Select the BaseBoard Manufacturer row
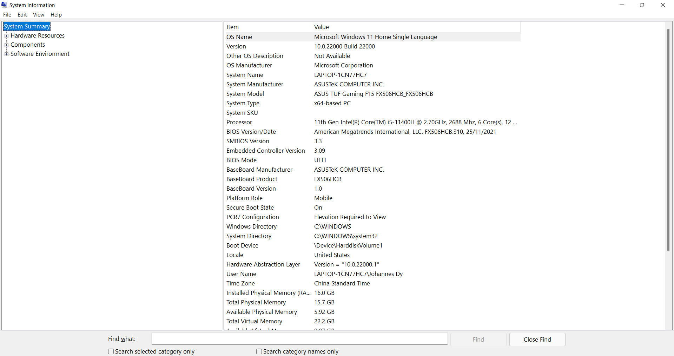674x356 pixels. pos(372,170)
